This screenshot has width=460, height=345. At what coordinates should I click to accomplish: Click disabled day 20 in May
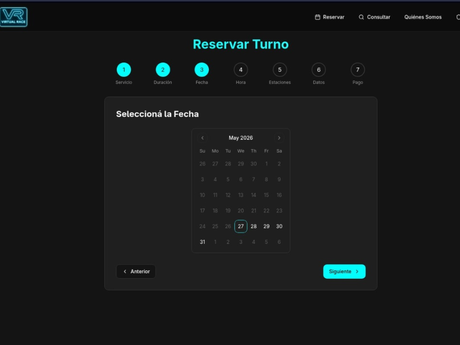click(241, 211)
